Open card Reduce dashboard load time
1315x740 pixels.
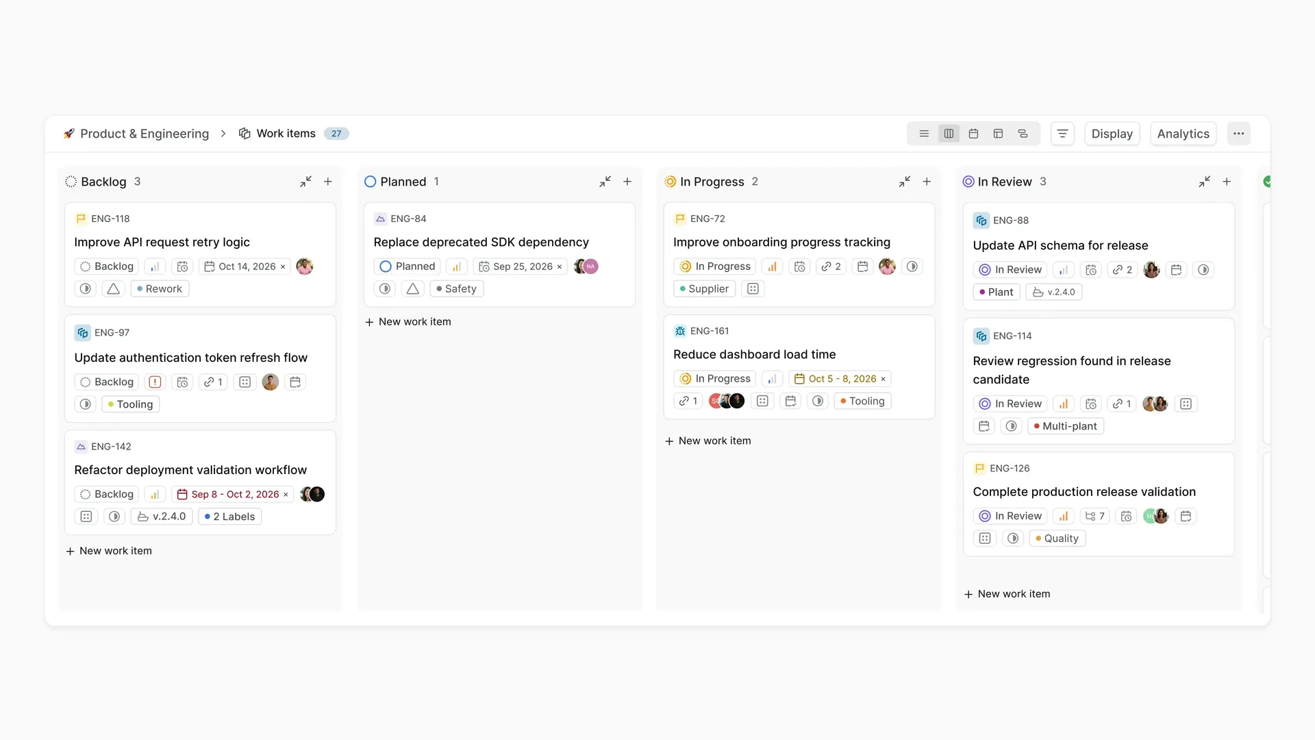(x=754, y=354)
